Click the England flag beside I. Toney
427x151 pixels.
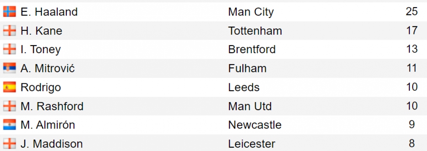[10, 50]
